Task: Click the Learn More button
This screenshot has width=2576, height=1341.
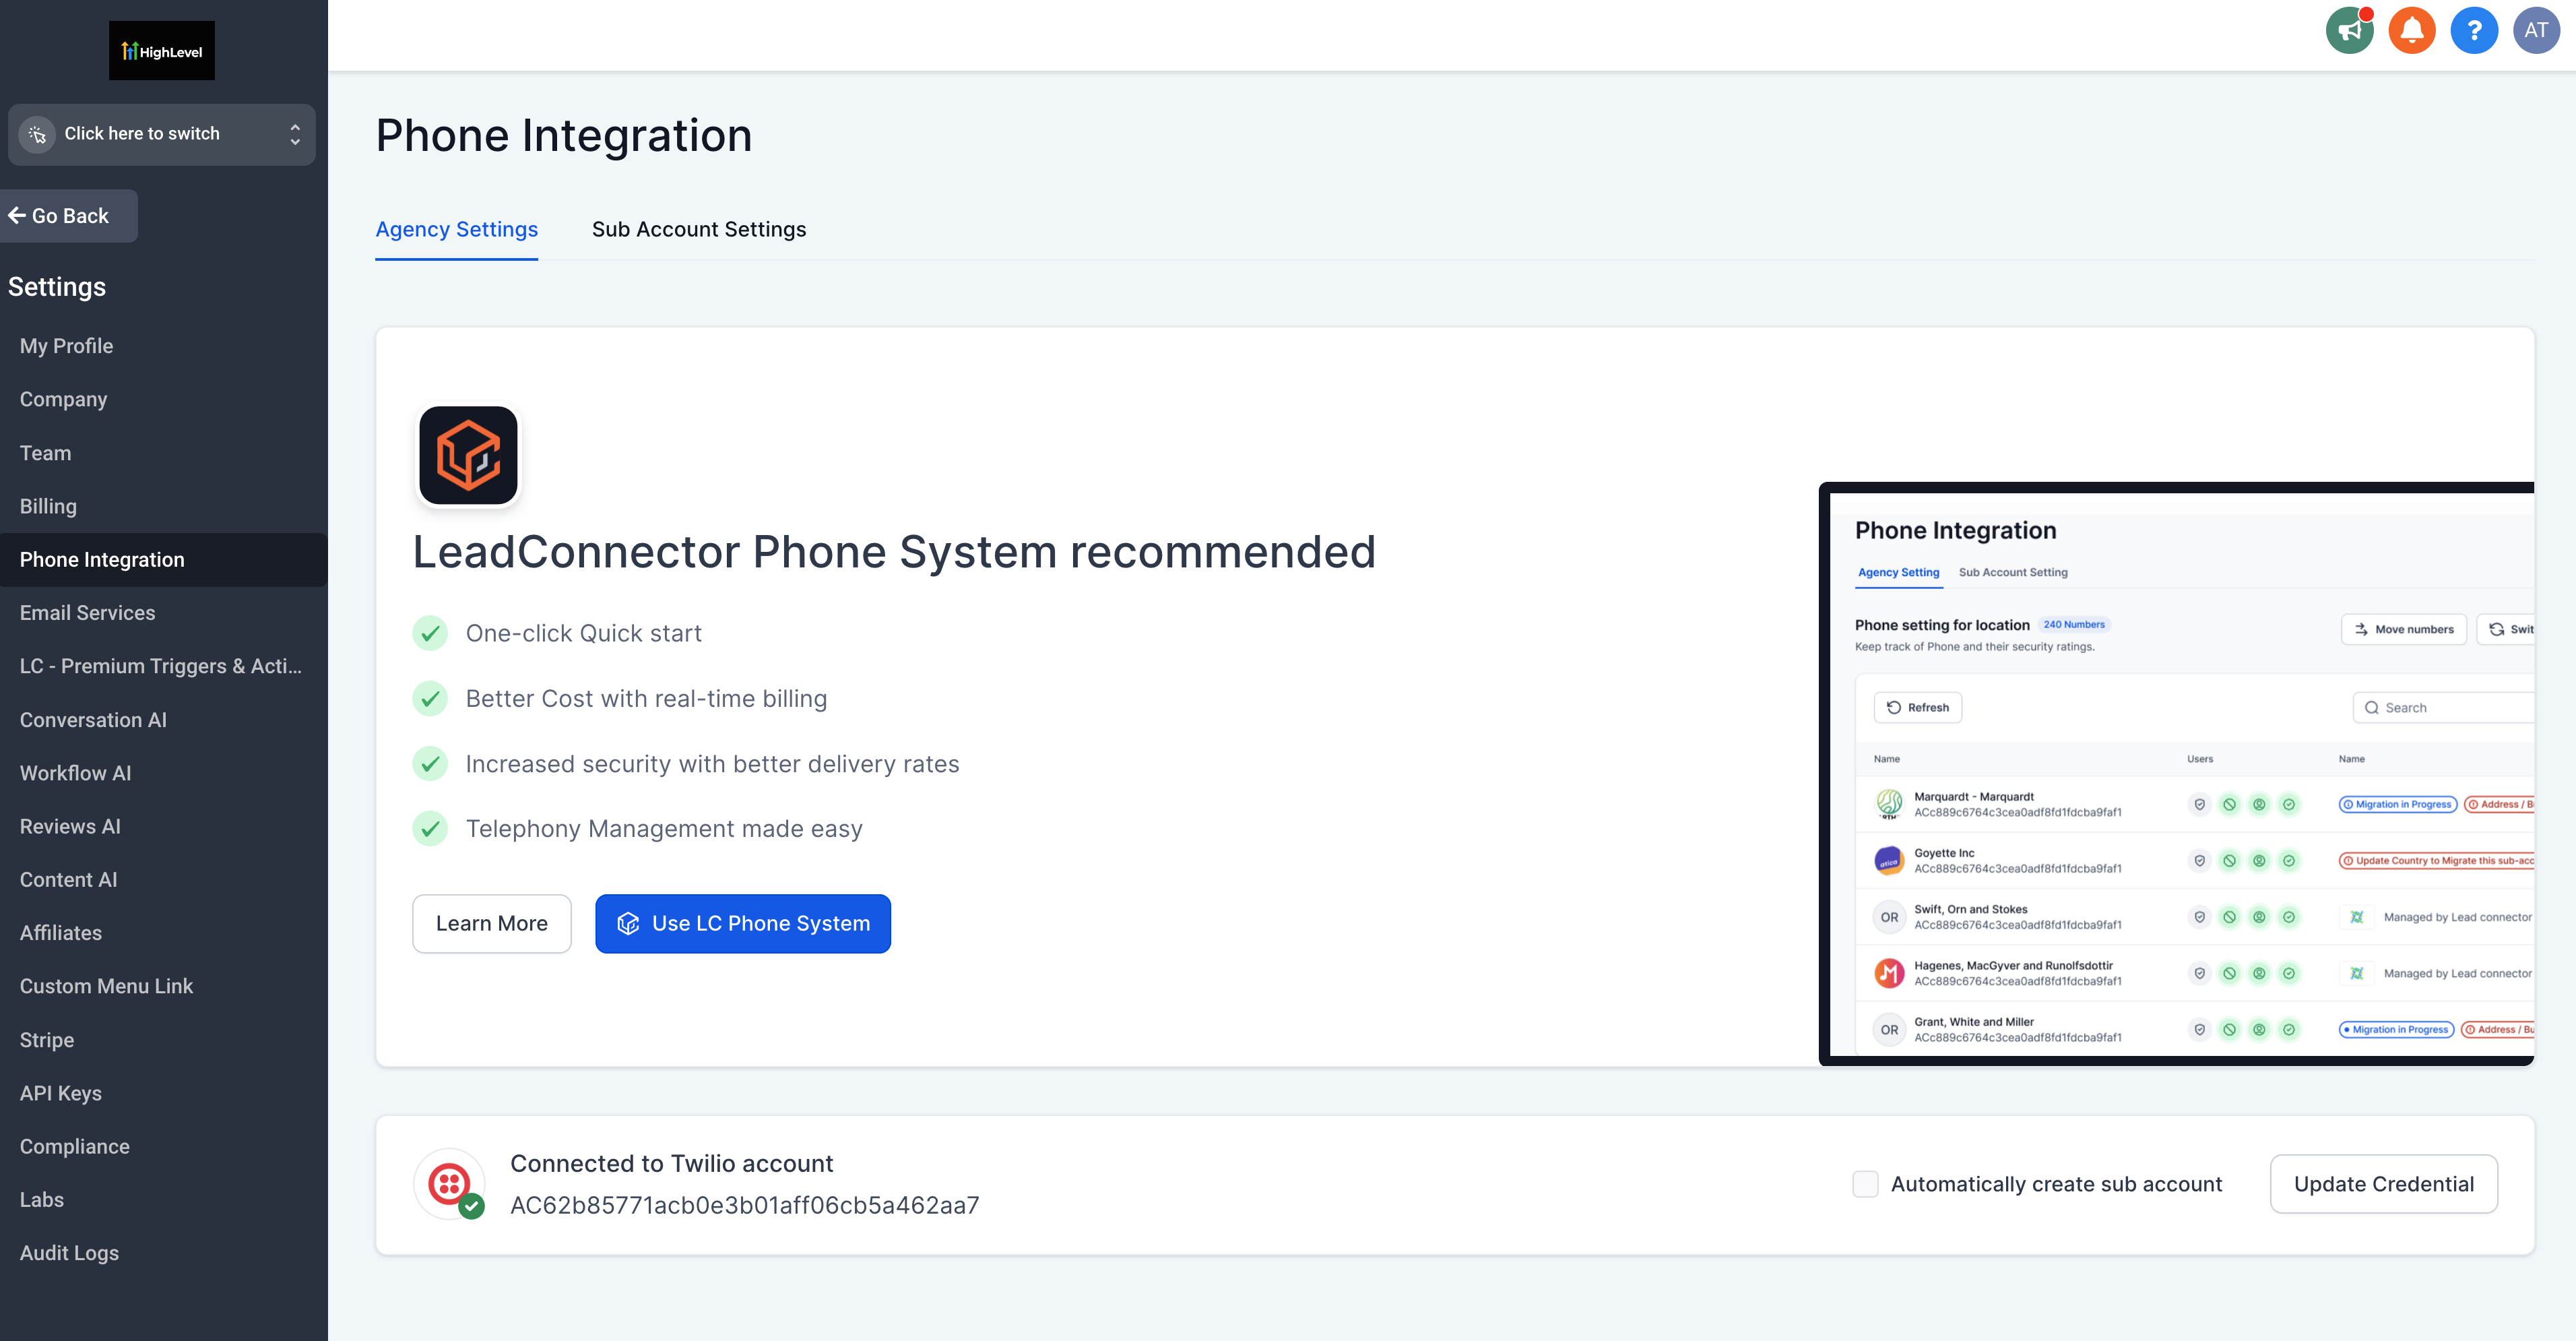Action: coord(492,923)
